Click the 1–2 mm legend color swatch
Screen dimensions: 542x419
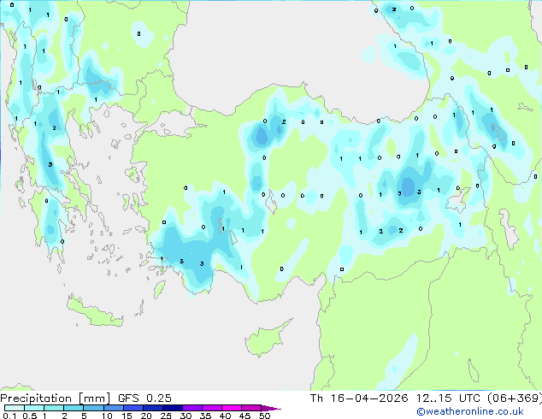click(54, 408)
